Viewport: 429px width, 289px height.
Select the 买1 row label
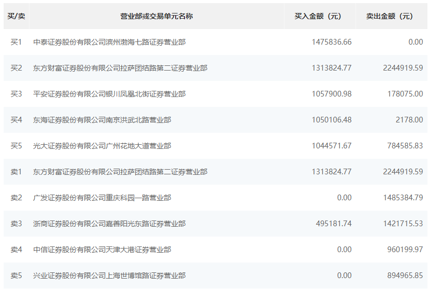click(16, 42)
